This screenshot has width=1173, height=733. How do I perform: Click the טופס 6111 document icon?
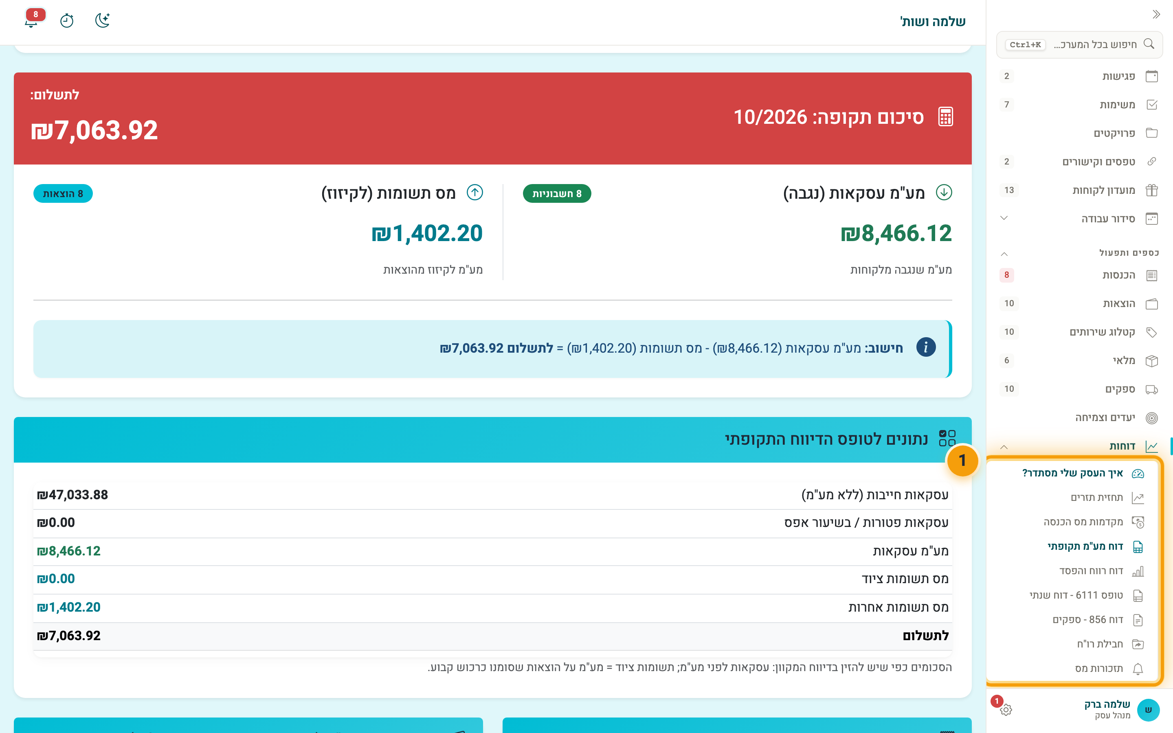pyautogui.click(x=1138, y=595)
